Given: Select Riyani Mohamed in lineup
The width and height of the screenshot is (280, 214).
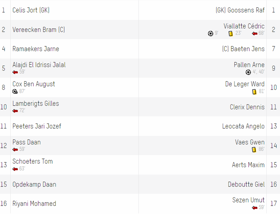Looking at the screenshot, I should coord(34,204).
